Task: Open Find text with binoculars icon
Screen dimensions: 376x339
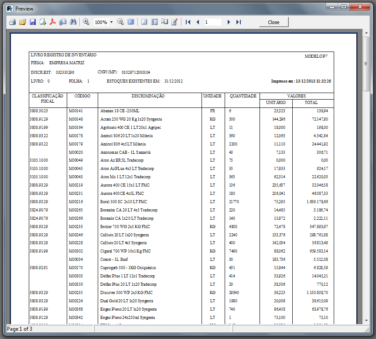Action: point(73,22)
